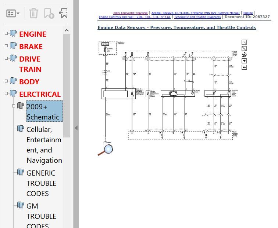Open Cellular, Entertainment, and Navigation bookmark
The image size is (278, 228).
(x=44, y=145)
